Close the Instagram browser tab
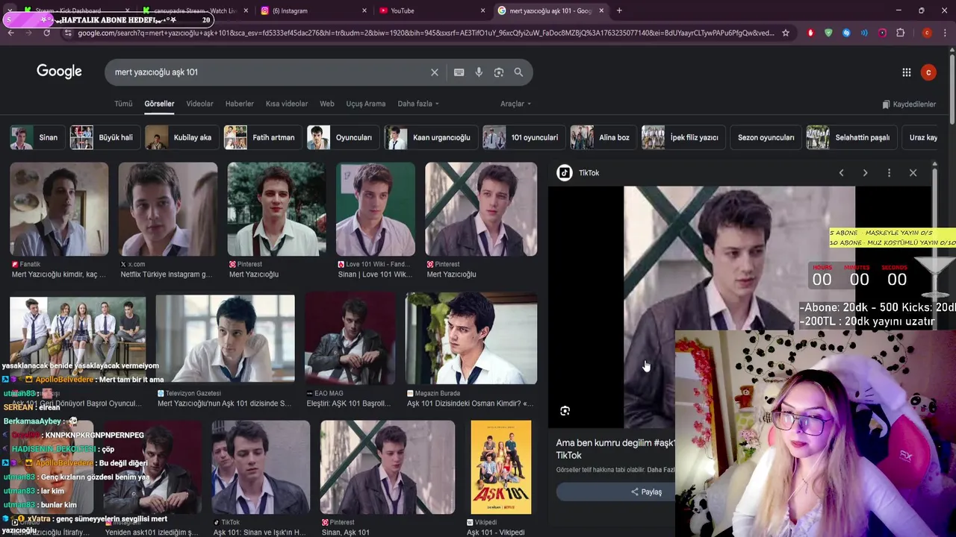The image size is (956, 537). pos(364,10)
